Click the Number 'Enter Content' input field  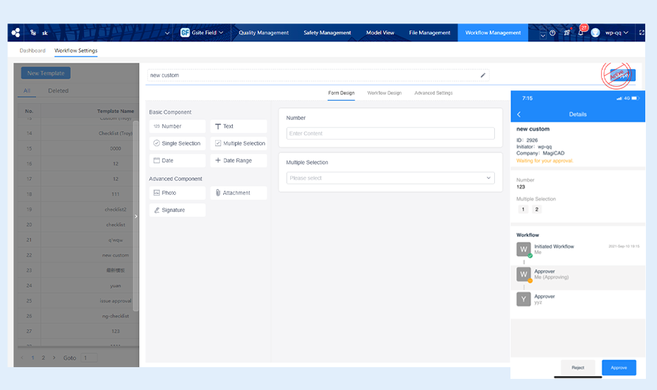coord(390,133)
